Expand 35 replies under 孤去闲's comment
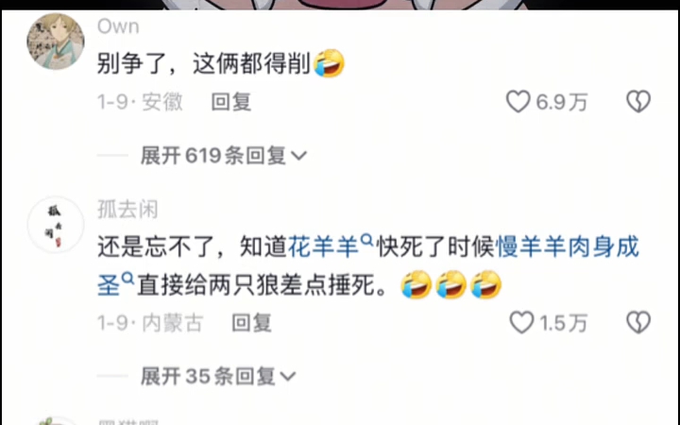 click(x=218, y=377)
